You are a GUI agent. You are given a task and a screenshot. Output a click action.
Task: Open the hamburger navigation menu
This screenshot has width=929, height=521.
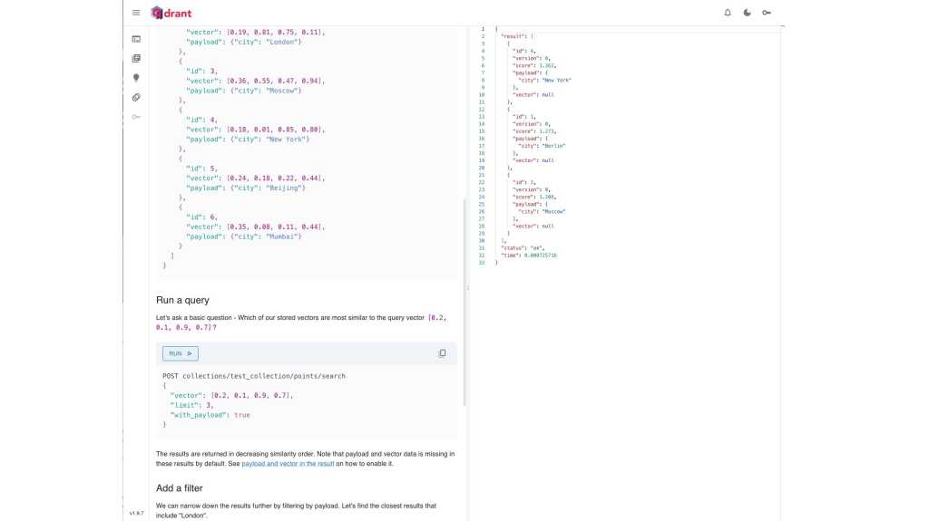(136, 13)
